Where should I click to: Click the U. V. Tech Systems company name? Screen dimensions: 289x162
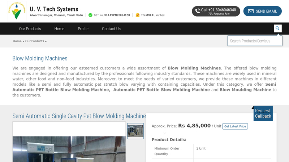pyautogui.click(x=54, y=9)
